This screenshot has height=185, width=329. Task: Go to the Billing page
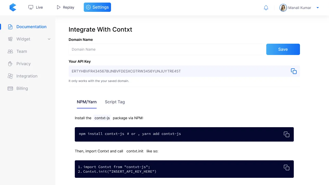pyautogui.click(x=22, y=88)
